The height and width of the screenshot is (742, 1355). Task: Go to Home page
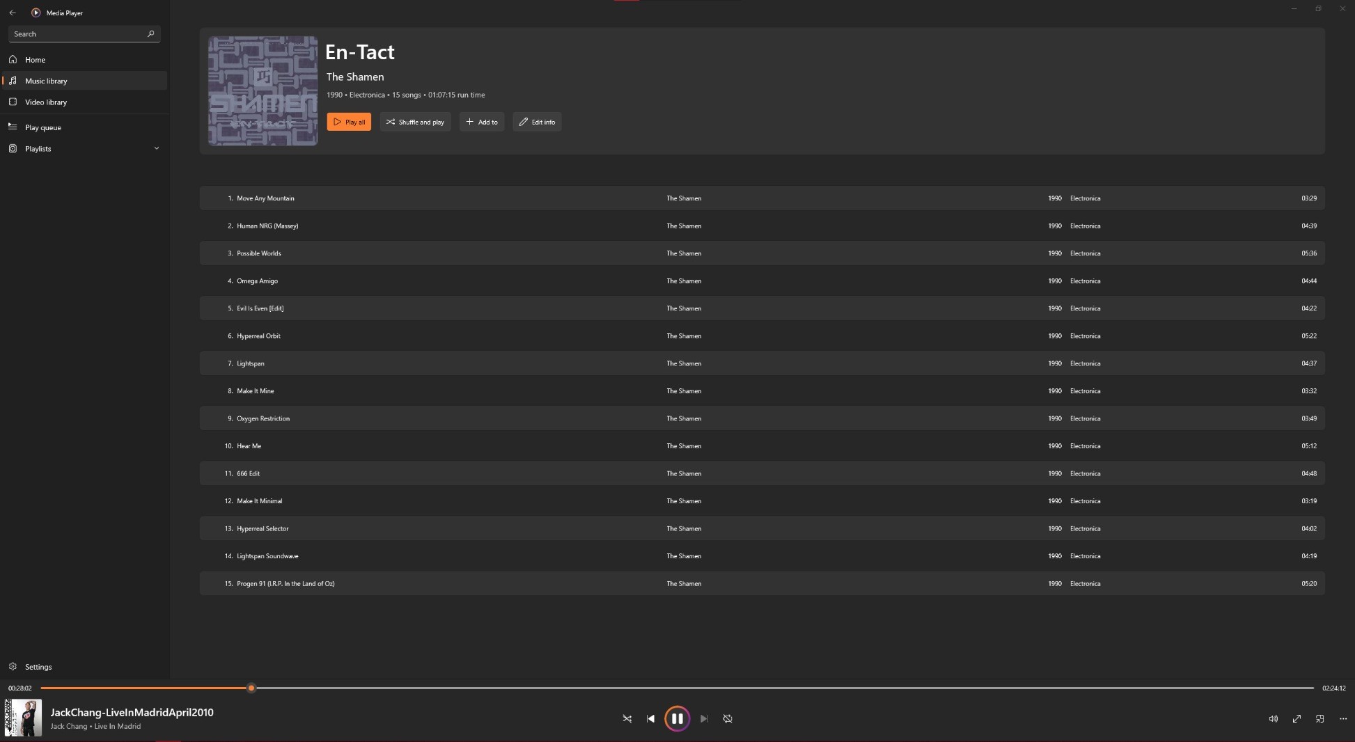point(84,60)
